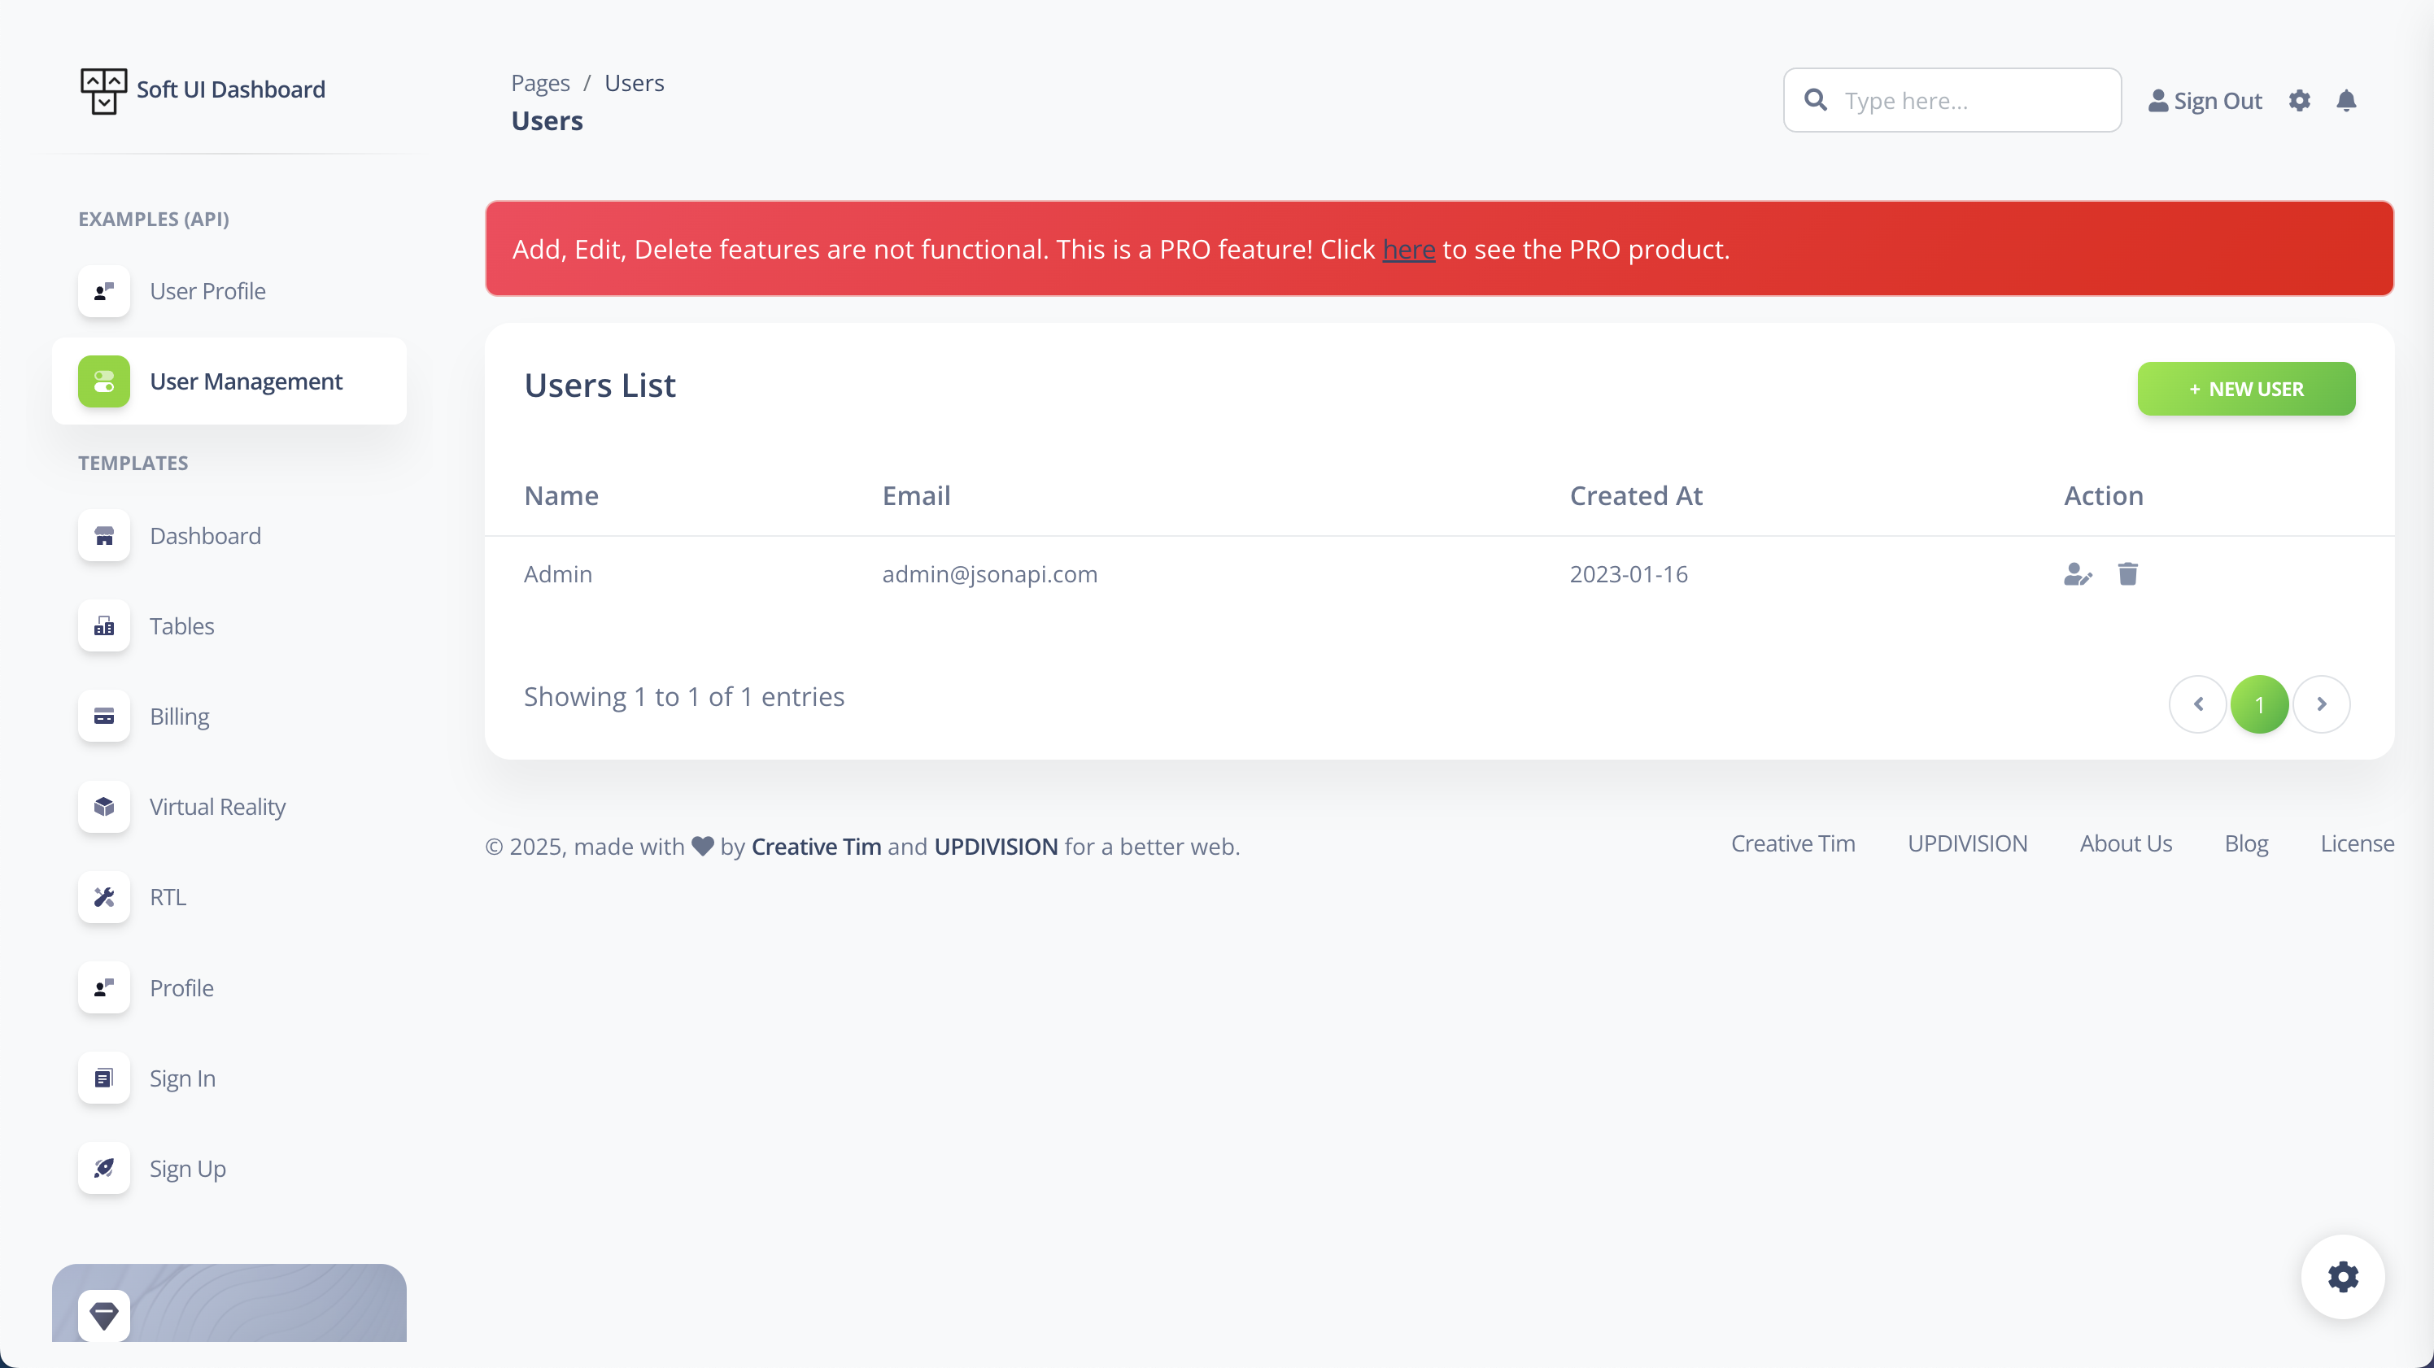The image size is (2434, 1368).
Task: Click the delete trash icon for Admin
Action: (x=2127, y=573)
